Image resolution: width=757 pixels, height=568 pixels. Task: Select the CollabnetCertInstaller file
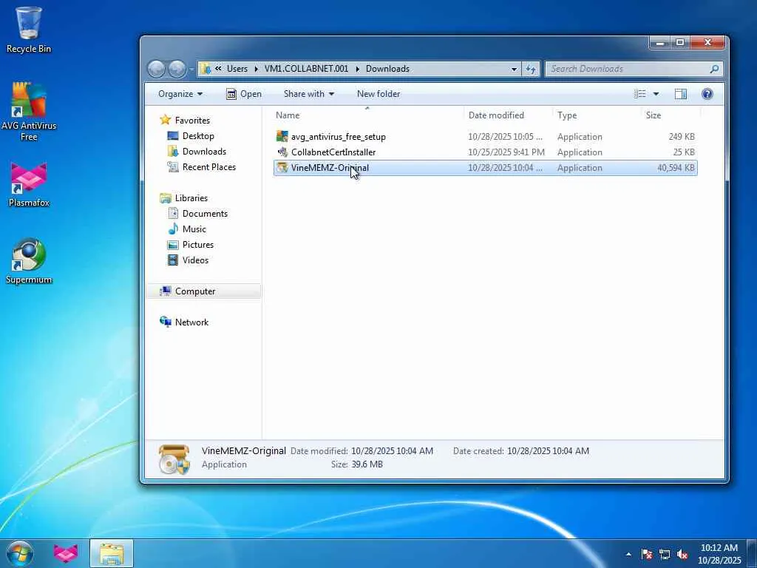point(333,152)
